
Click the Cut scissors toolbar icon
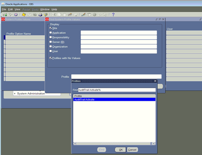[54, 15]
